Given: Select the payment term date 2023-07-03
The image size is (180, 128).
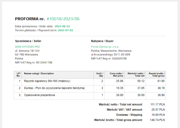Looking at the screenshot, I should point(65,30).
